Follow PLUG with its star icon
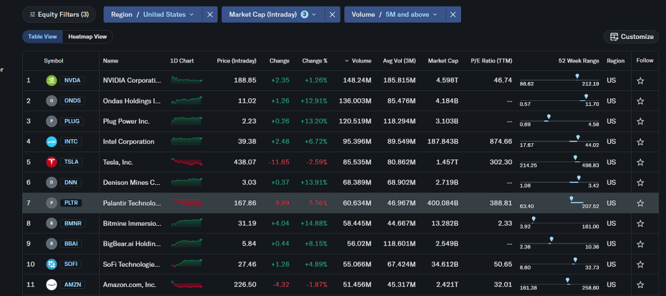This screenshot has height=296, width=666. pos(640,122)
